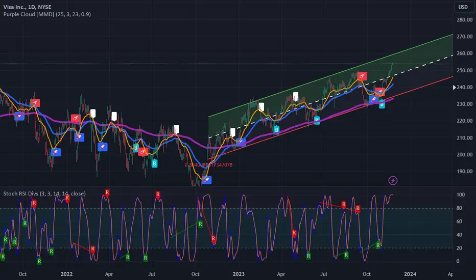Viewport: 476px width, 280px height.
Task: Select the red lower channel trendline
Action: coord(331,118)
